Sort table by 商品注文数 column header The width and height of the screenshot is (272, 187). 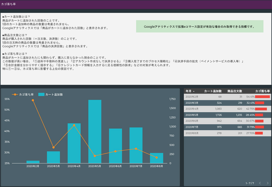pos(235,91)
